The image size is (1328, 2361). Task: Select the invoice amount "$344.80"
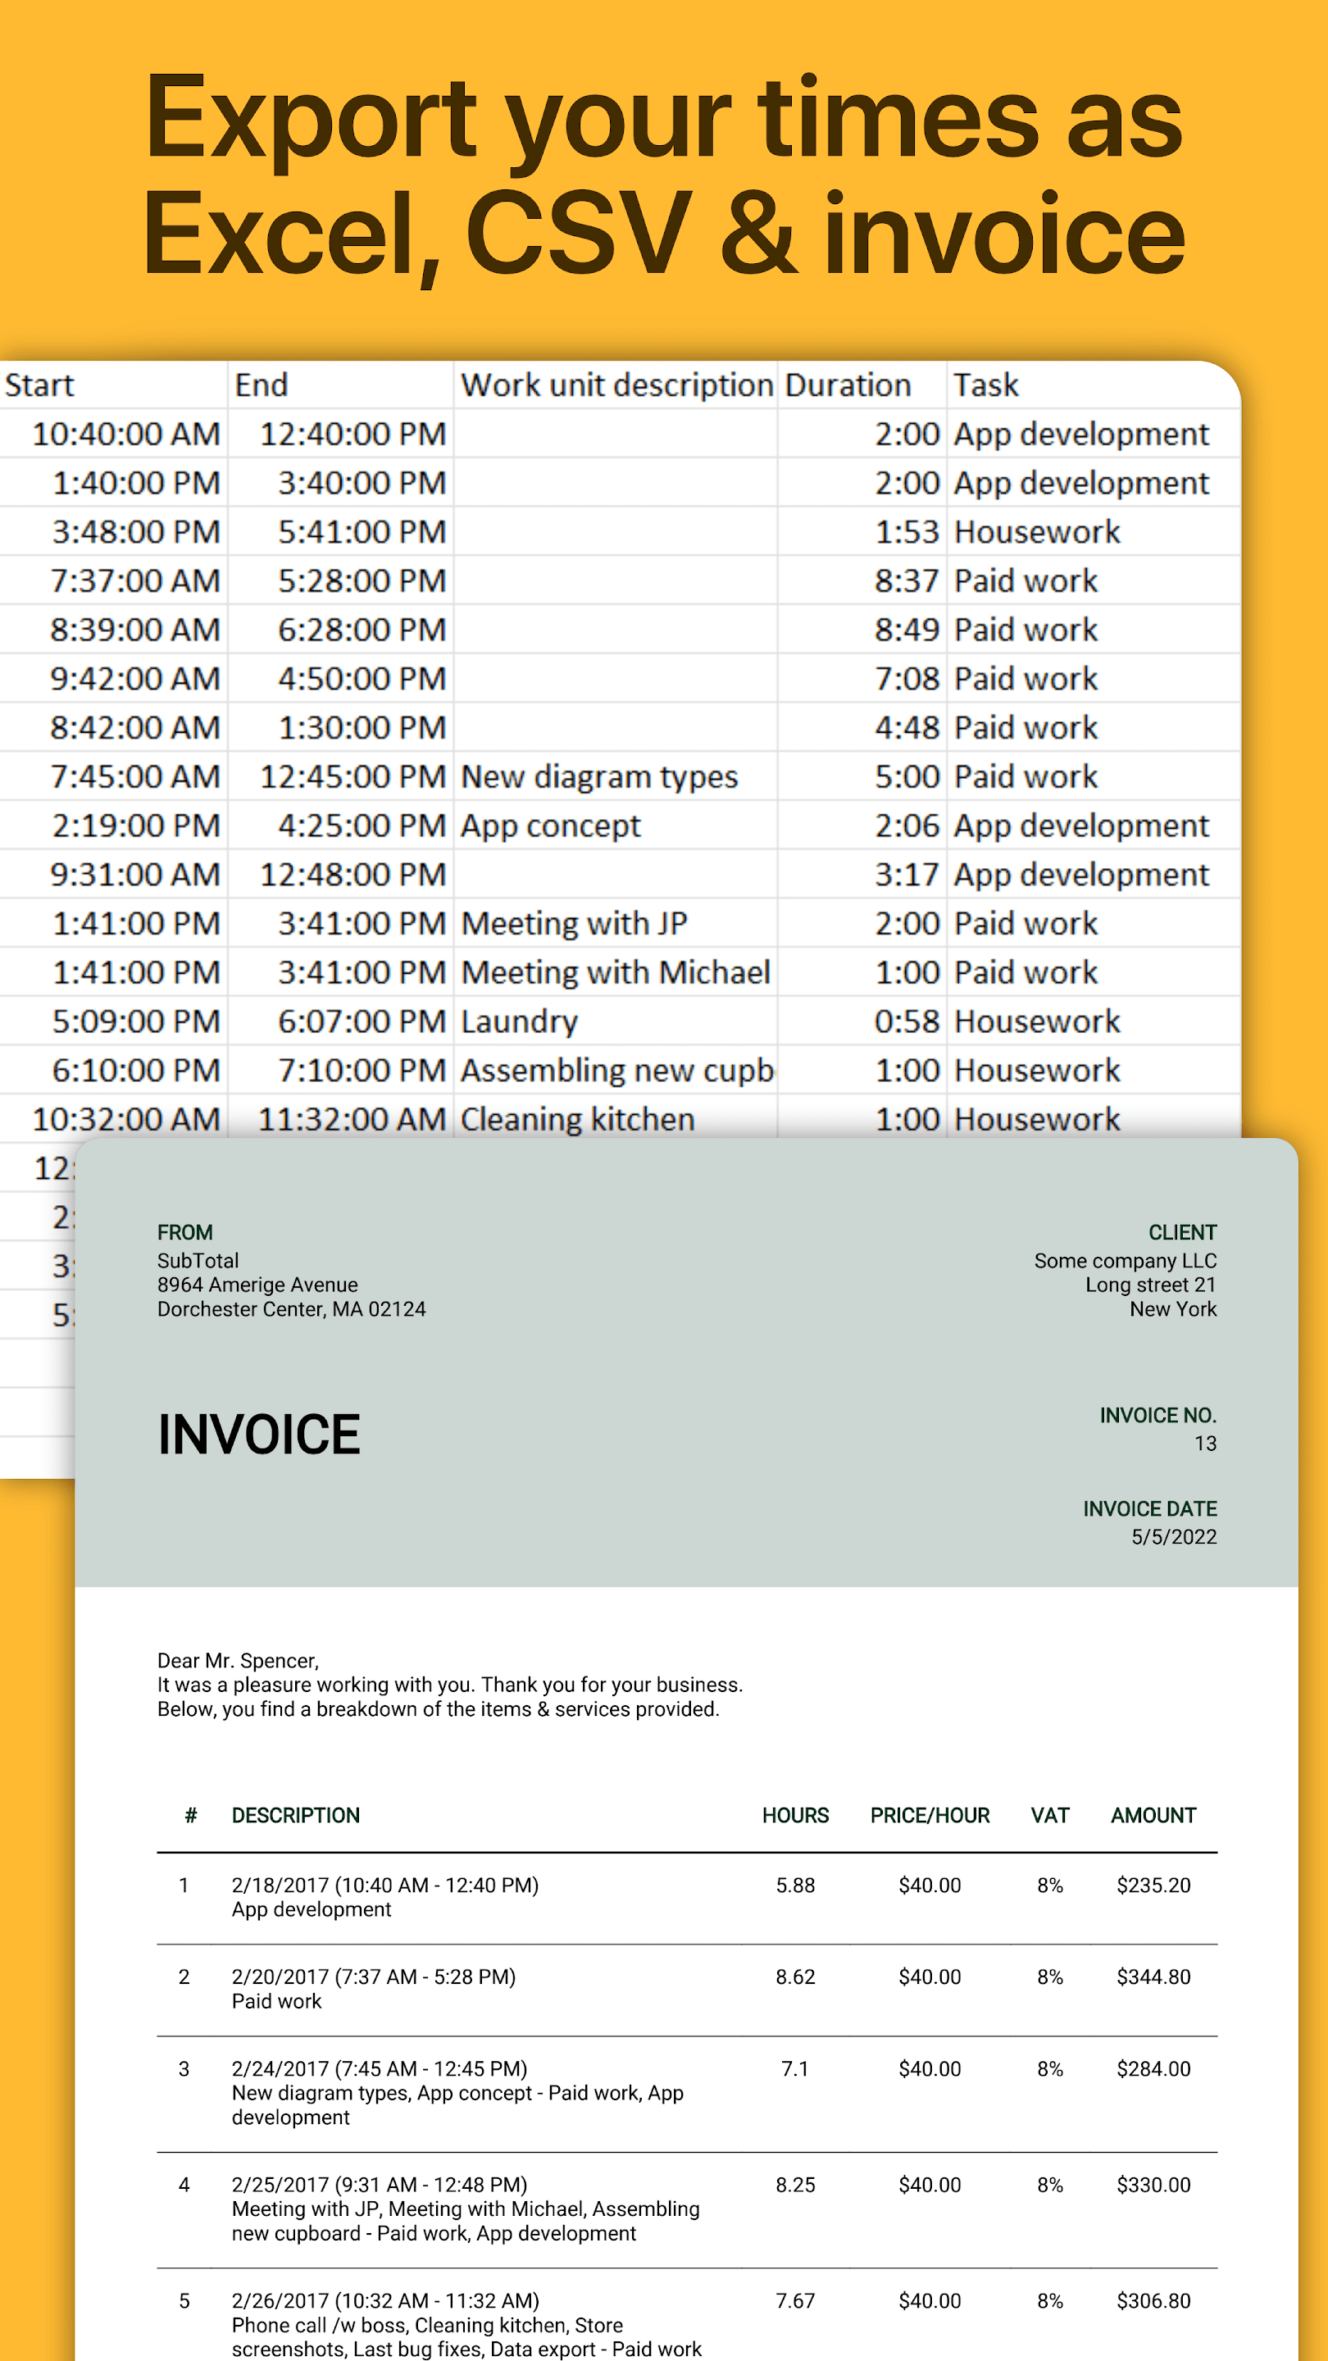coord(1154,1977)
